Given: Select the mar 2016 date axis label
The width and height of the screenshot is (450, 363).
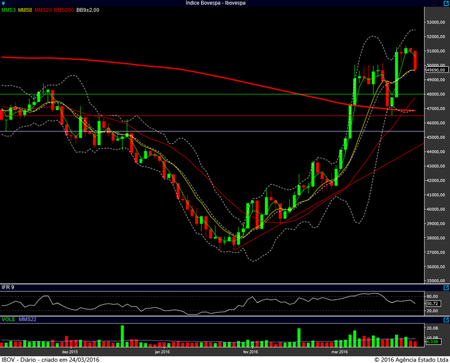Looking at the screenshot, I should (x=339, y=352).
